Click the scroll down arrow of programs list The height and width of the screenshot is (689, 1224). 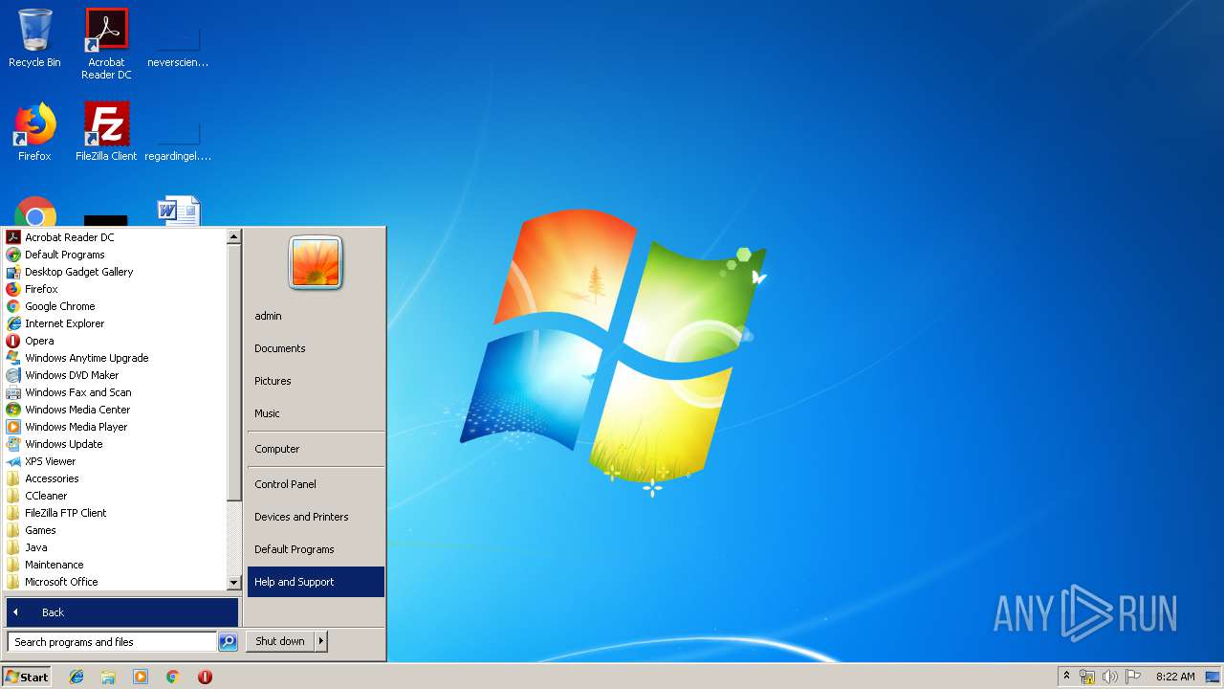[233, 583]
